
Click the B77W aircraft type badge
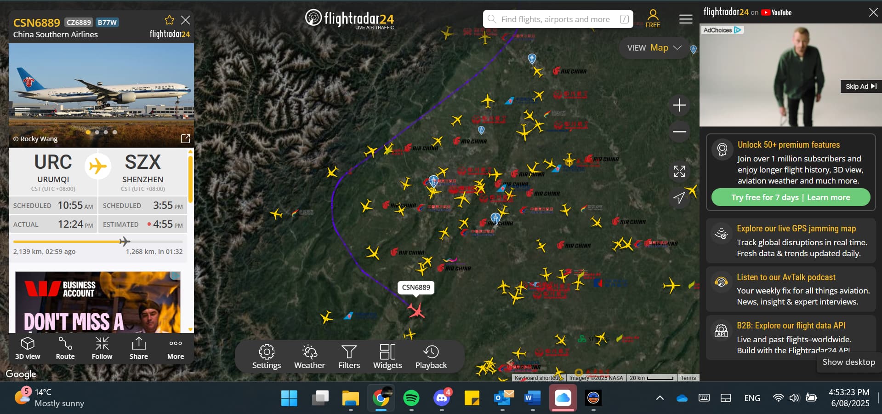pyautogui.click(x=108, y=22)
